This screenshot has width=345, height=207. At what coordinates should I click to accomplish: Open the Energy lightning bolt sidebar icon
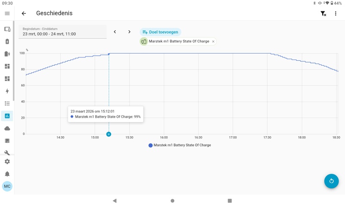click(7, 91)
